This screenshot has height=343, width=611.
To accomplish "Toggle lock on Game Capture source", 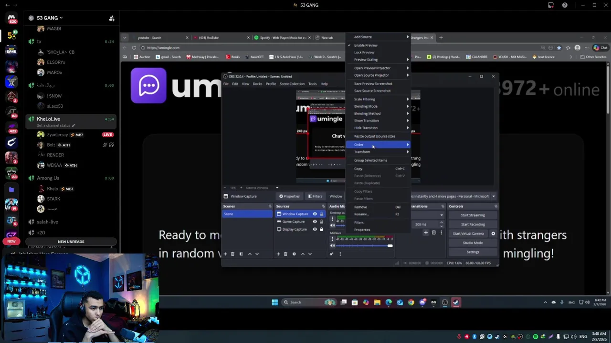I will click(x=321, y=222).
